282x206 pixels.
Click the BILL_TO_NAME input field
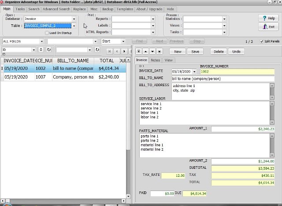tap(223, 79)
